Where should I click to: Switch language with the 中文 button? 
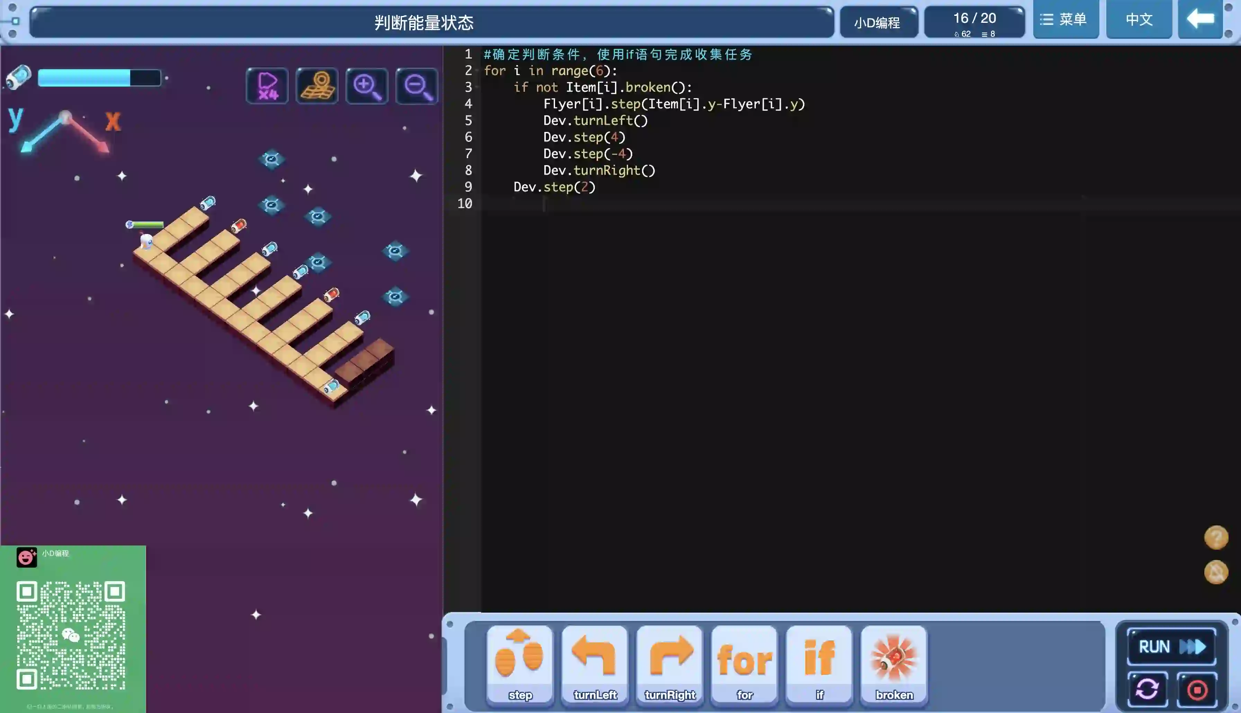1139,20
